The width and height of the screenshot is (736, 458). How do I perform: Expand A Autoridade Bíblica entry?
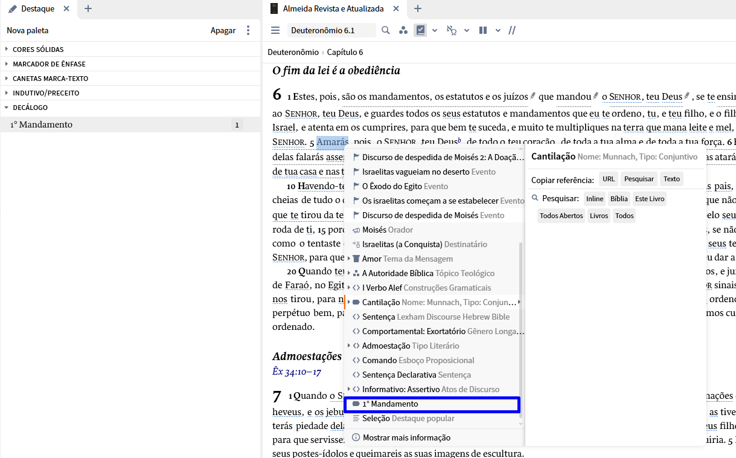[348, 273]
